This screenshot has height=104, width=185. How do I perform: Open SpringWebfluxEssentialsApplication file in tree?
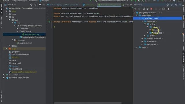coord(33,37)
